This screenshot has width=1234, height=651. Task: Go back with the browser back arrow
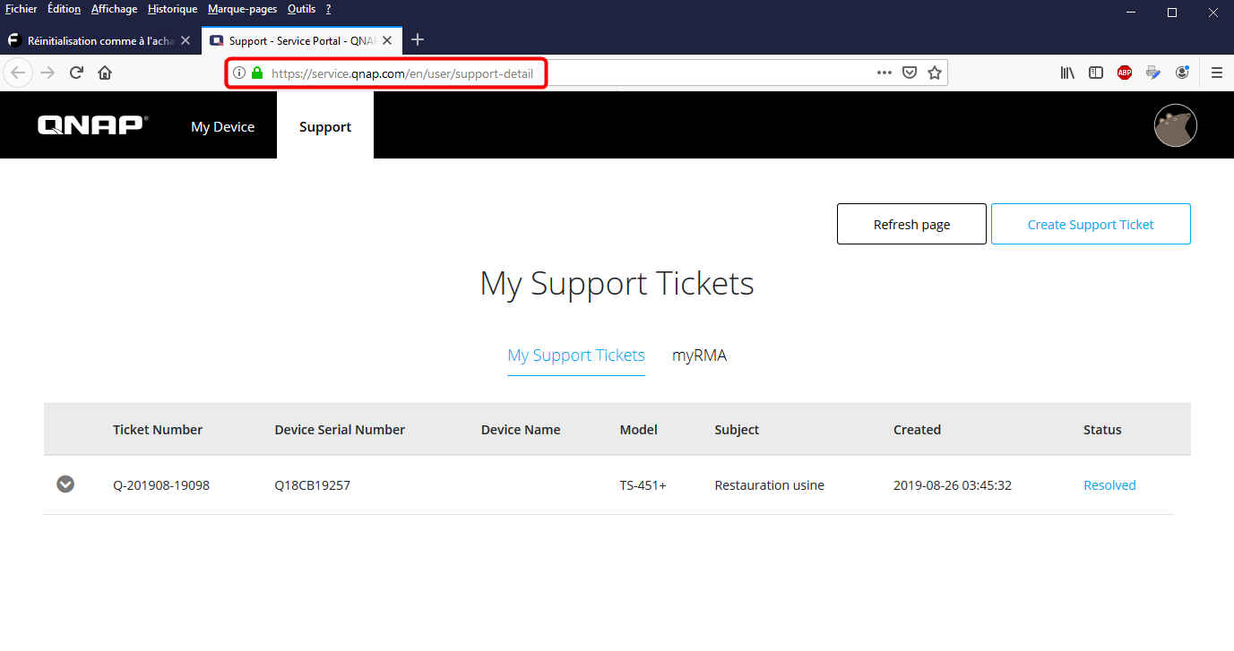point(18,73)
